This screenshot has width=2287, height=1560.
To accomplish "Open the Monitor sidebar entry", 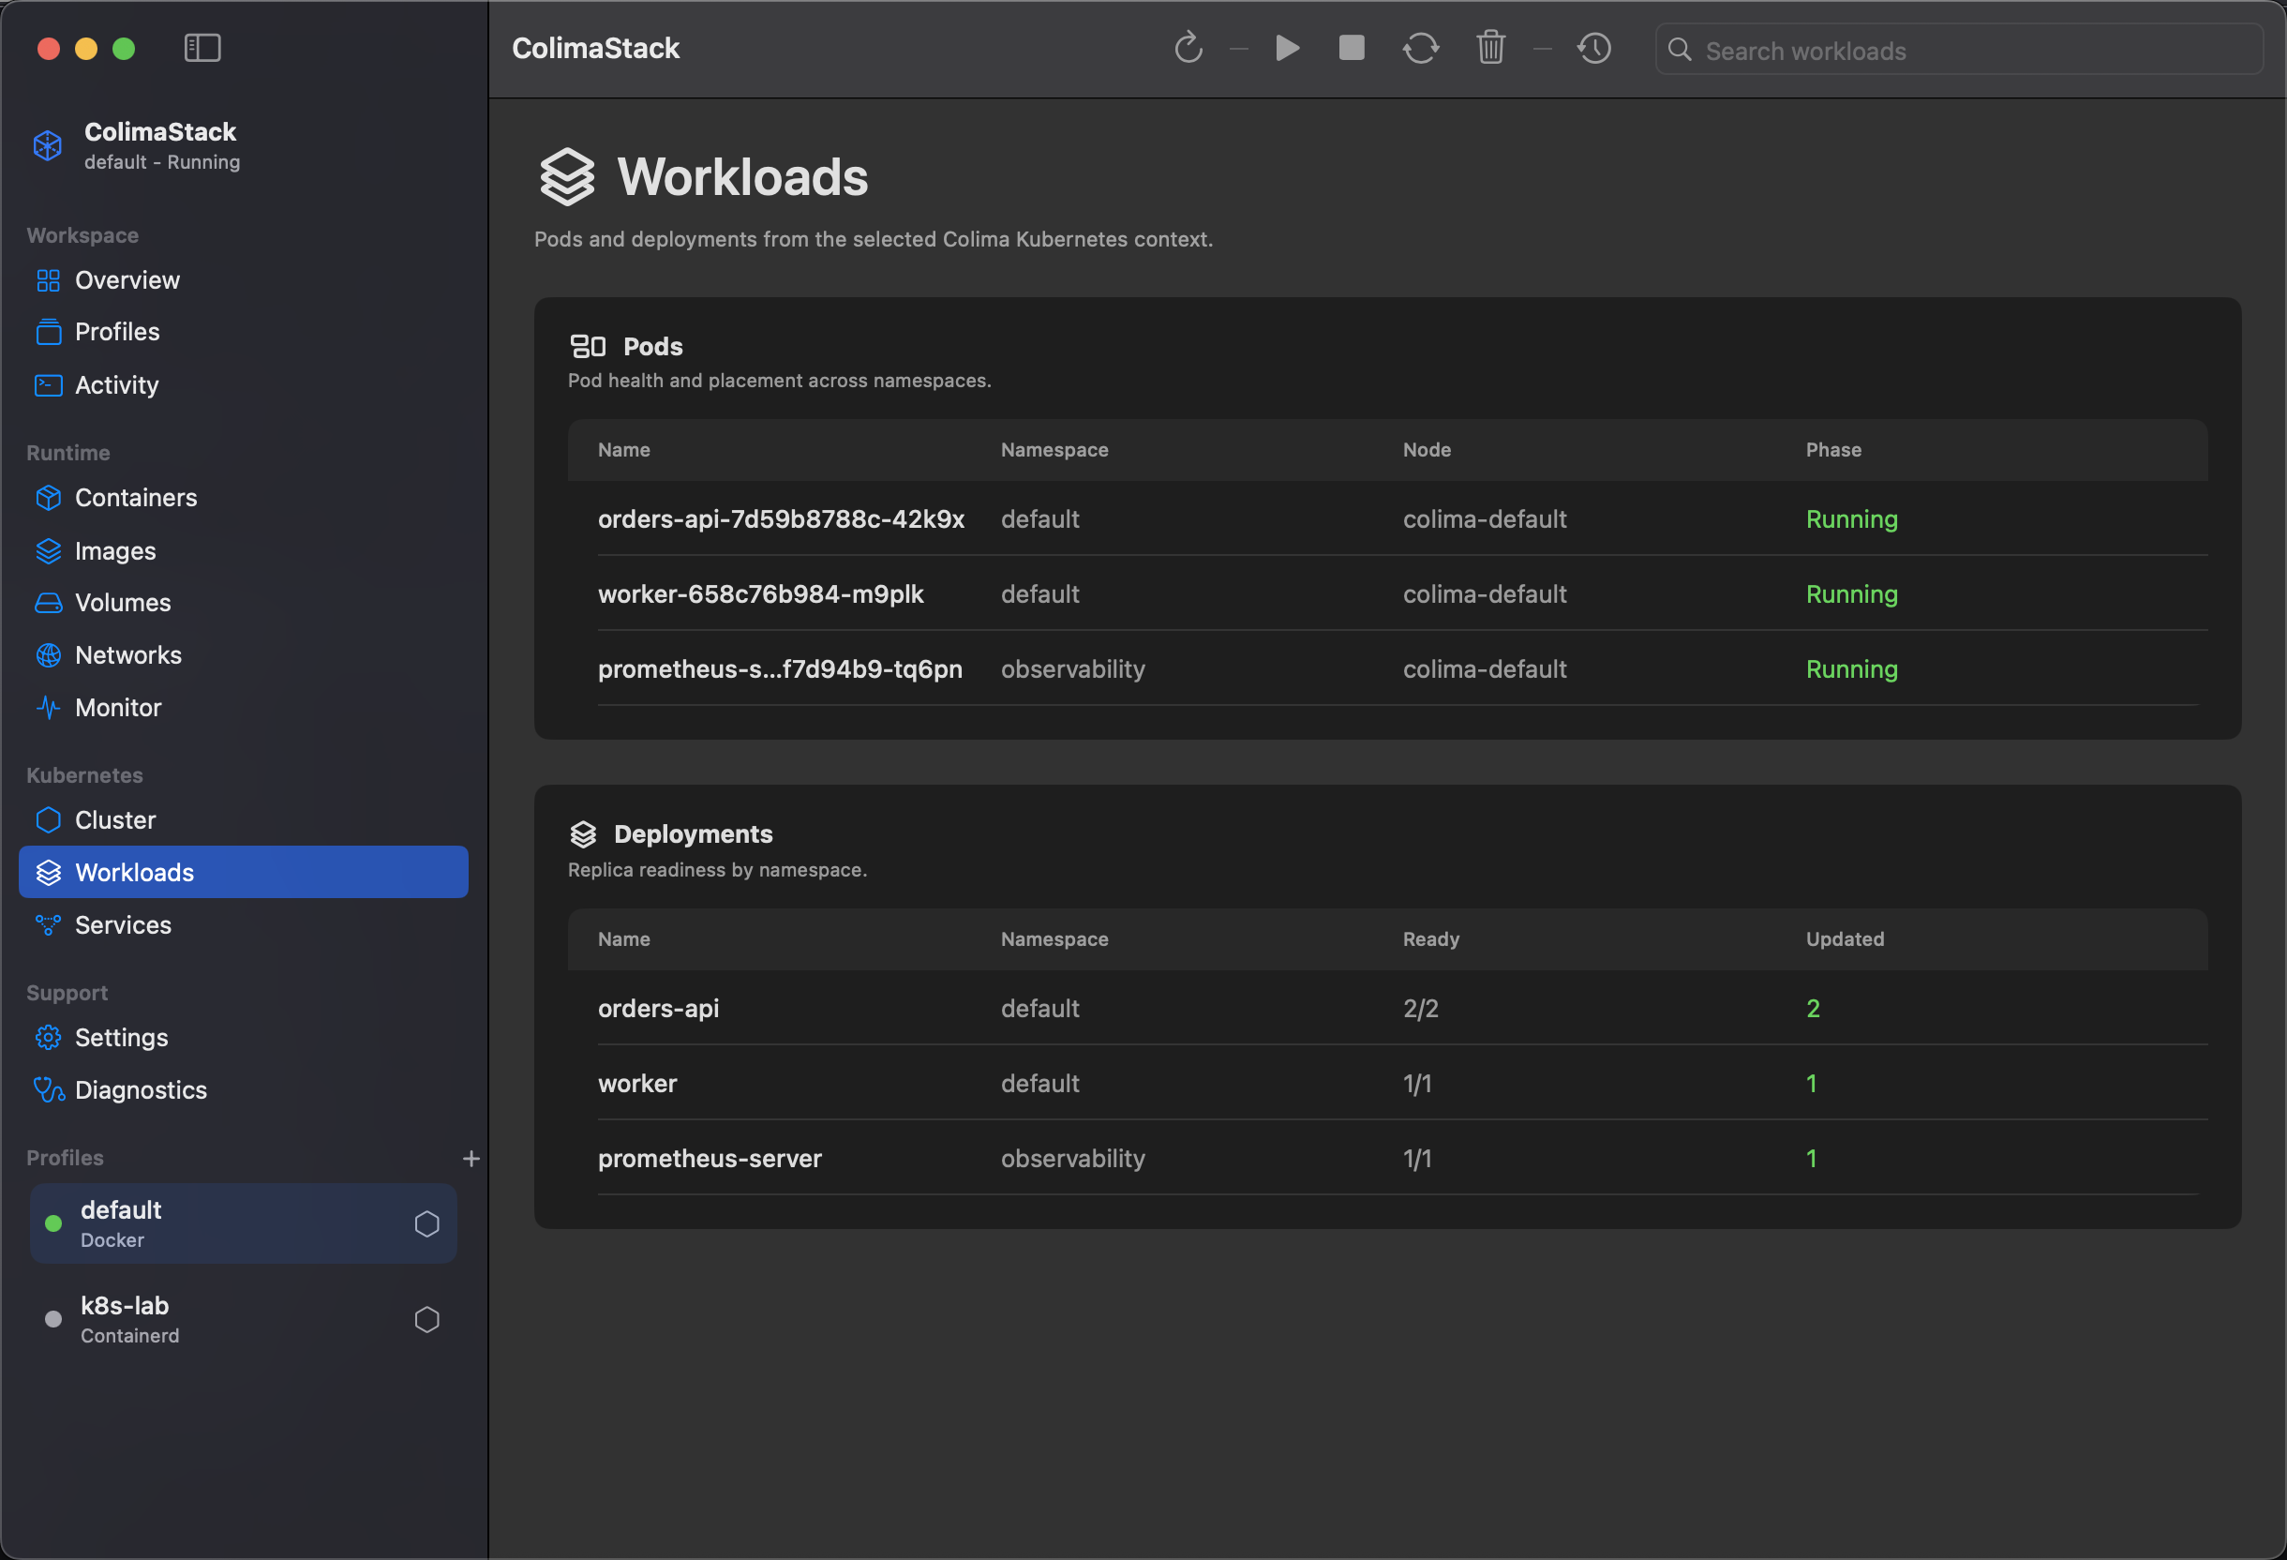I will (x=243, y=708).
